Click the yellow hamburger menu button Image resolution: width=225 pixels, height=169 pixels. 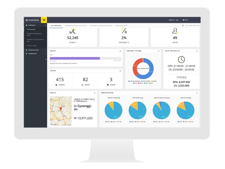44,20
